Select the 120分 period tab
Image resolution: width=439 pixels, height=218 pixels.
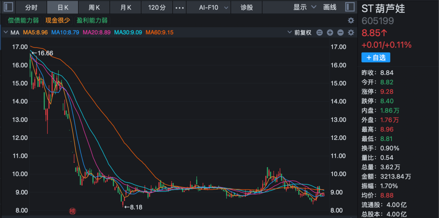(157, 8)
